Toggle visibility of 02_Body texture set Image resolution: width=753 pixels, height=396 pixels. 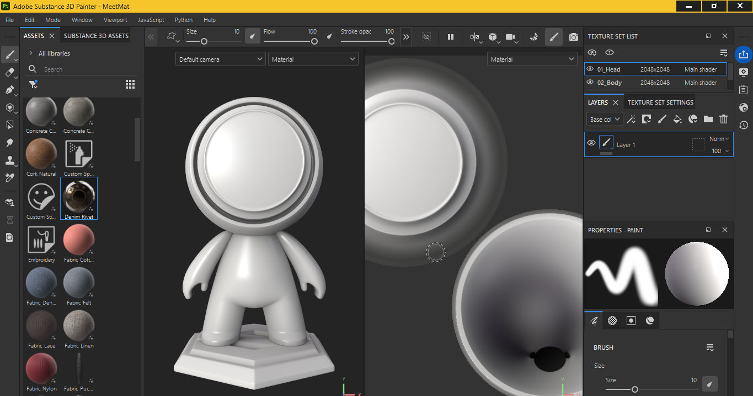[x=590, y=83]
